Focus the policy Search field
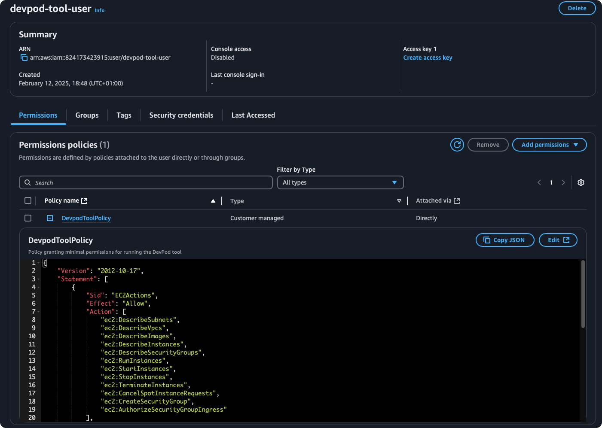The width and height of the screenshot is (602, 428). (x=146, y=182)
